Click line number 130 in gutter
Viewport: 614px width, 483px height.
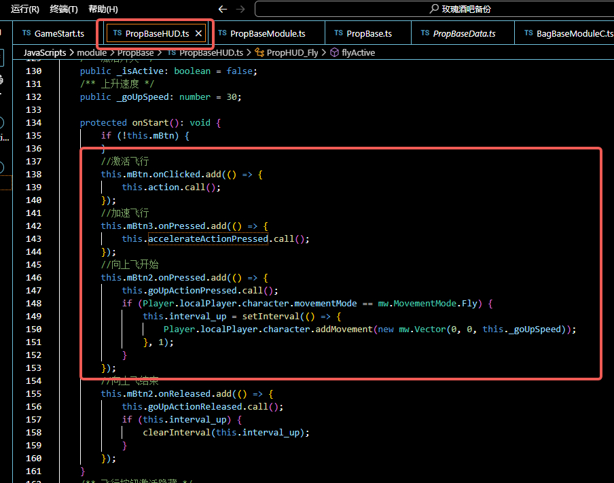[x=34, y=71]
